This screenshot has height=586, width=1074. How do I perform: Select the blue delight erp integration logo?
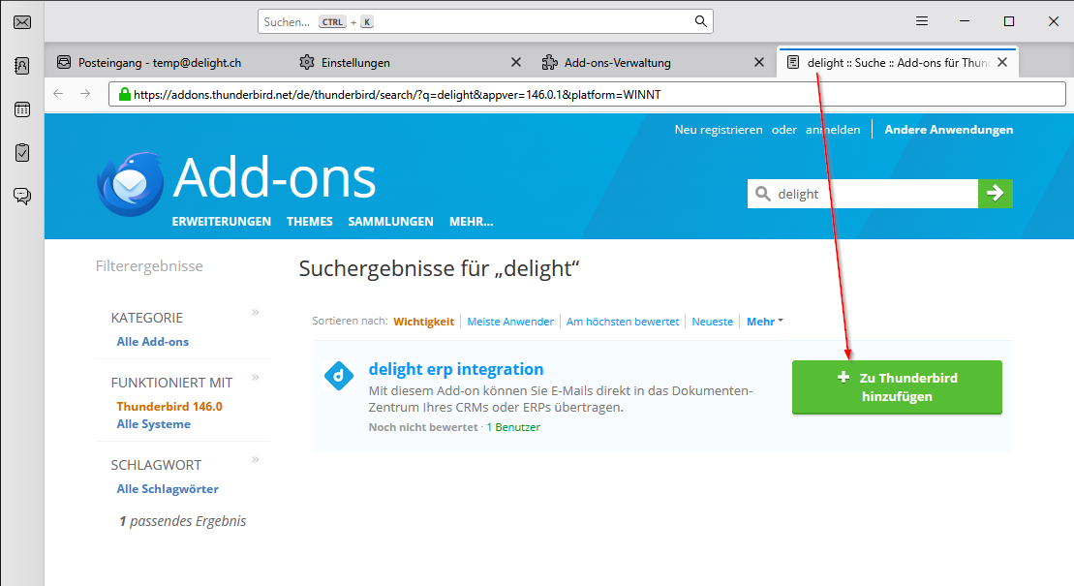338,377
